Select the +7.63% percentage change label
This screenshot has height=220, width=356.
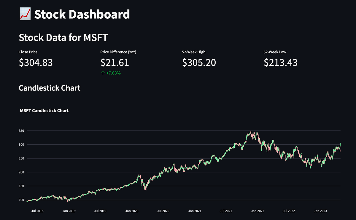[113, 73]
